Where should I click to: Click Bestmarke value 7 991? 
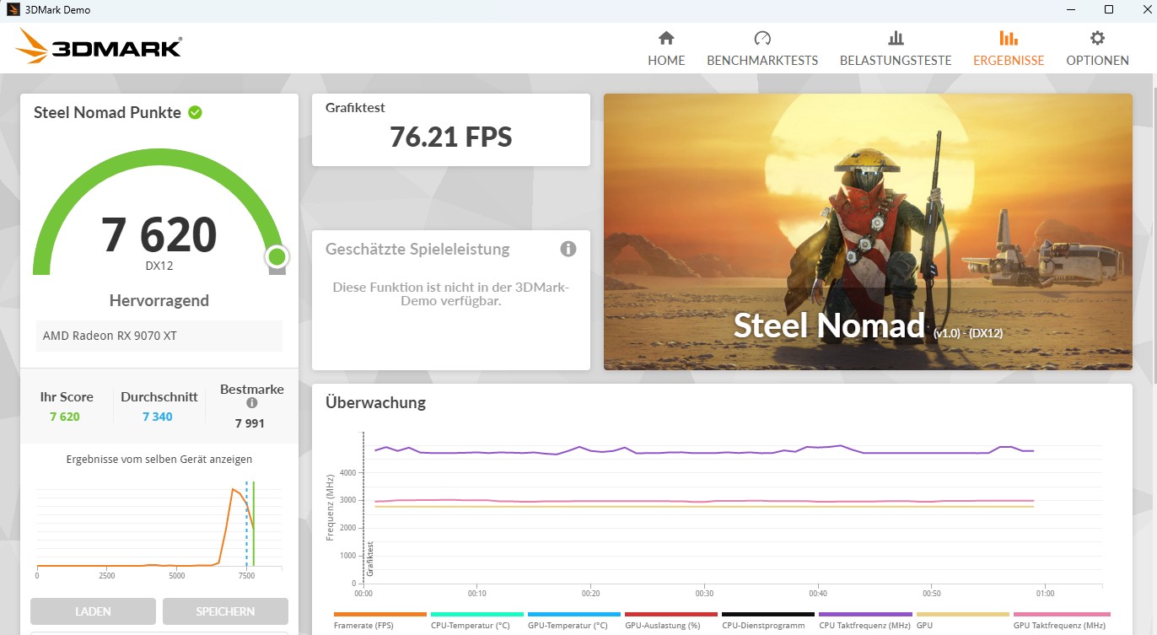point(250,423)
